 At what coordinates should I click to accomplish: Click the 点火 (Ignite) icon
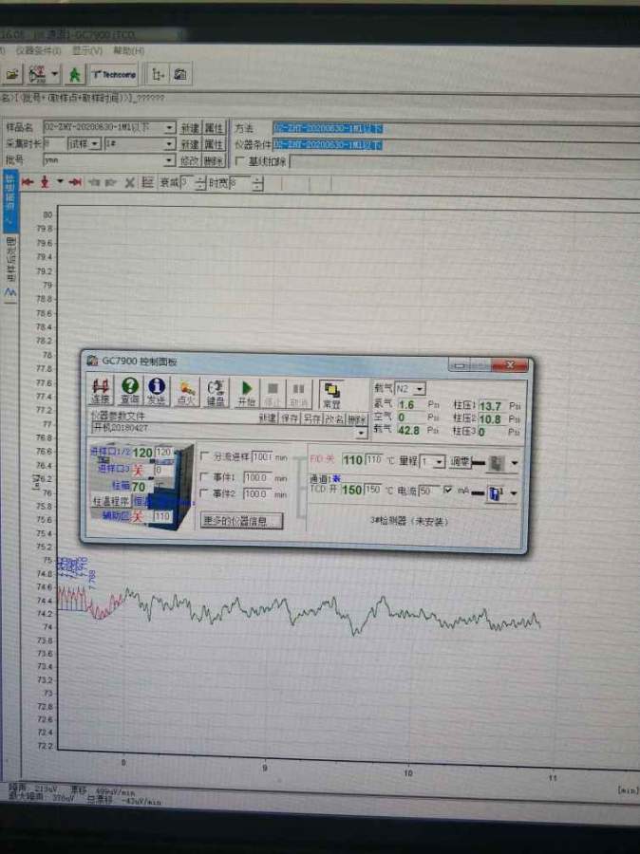point(187,392)
